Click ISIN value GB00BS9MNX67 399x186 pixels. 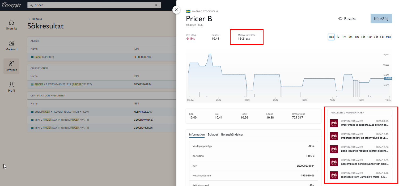[x=144, y=120]
